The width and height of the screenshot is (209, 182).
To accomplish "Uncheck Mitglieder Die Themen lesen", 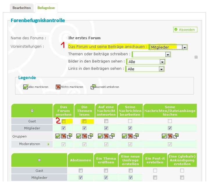I will 84,128.
